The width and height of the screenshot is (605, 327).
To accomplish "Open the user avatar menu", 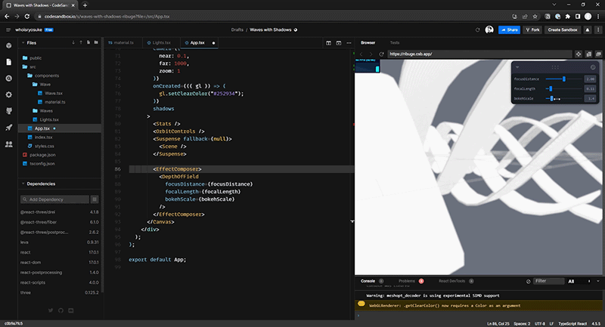I will (489, 29).
